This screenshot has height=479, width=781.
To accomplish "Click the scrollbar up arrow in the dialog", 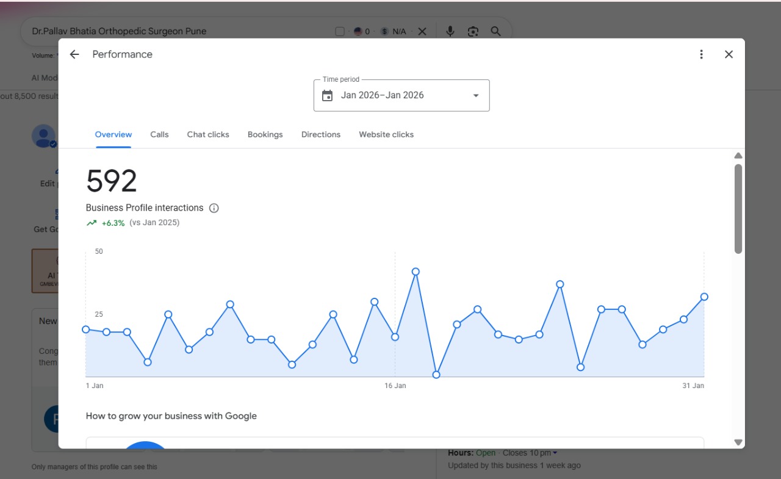I will (738, 156).
